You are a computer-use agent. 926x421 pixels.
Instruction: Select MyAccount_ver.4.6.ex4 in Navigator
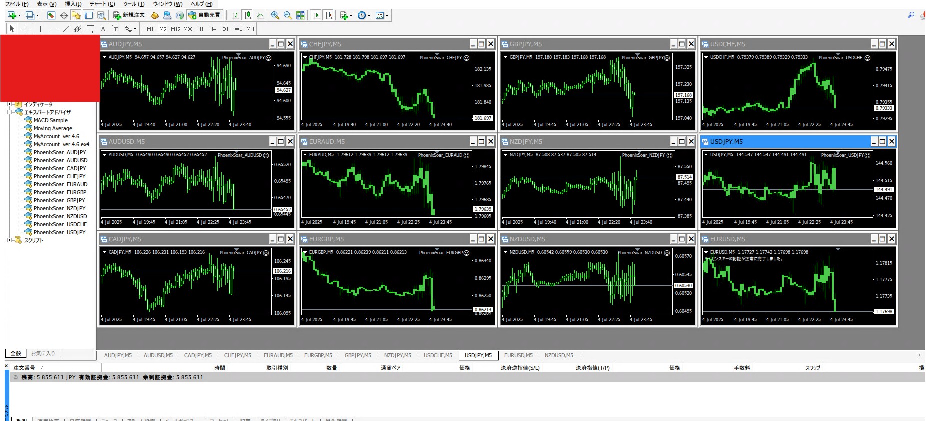click(x=61, y=144)
